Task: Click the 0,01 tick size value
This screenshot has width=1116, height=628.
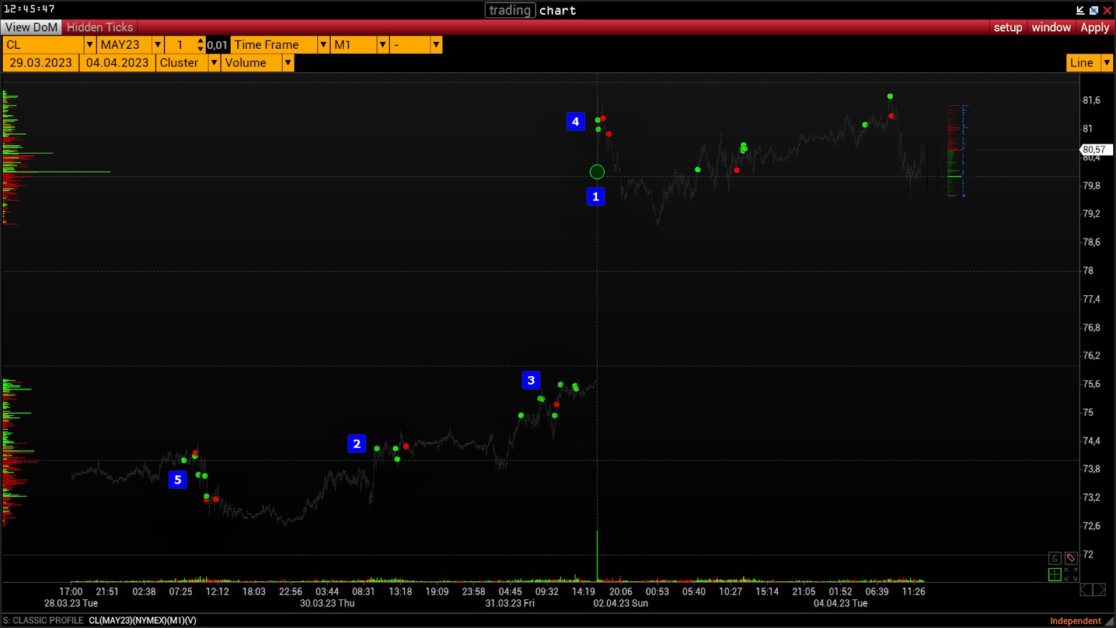Action: 217,45
